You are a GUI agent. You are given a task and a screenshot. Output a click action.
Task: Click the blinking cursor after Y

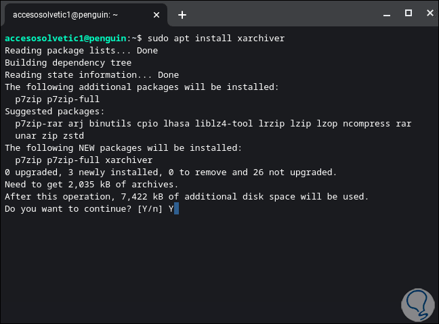pos(176,208)
